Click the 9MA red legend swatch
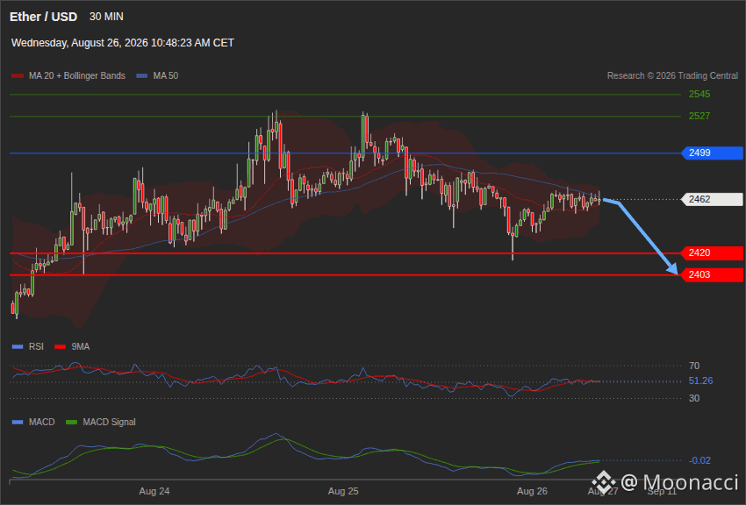 60,347
